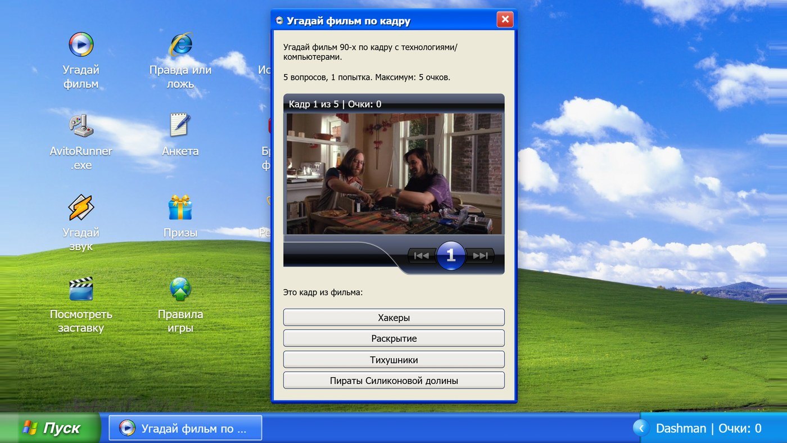This screenshot has width=787, height=443.
Task: Click the blue number 1 player button
Action: click(450, 256)
